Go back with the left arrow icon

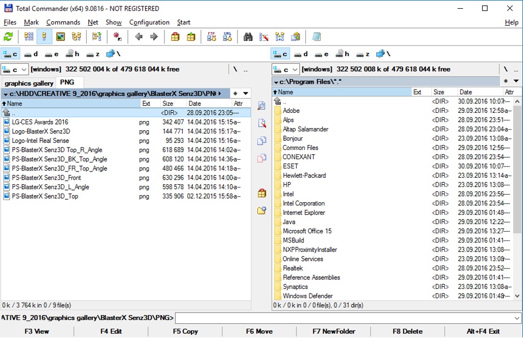point(138,37)
